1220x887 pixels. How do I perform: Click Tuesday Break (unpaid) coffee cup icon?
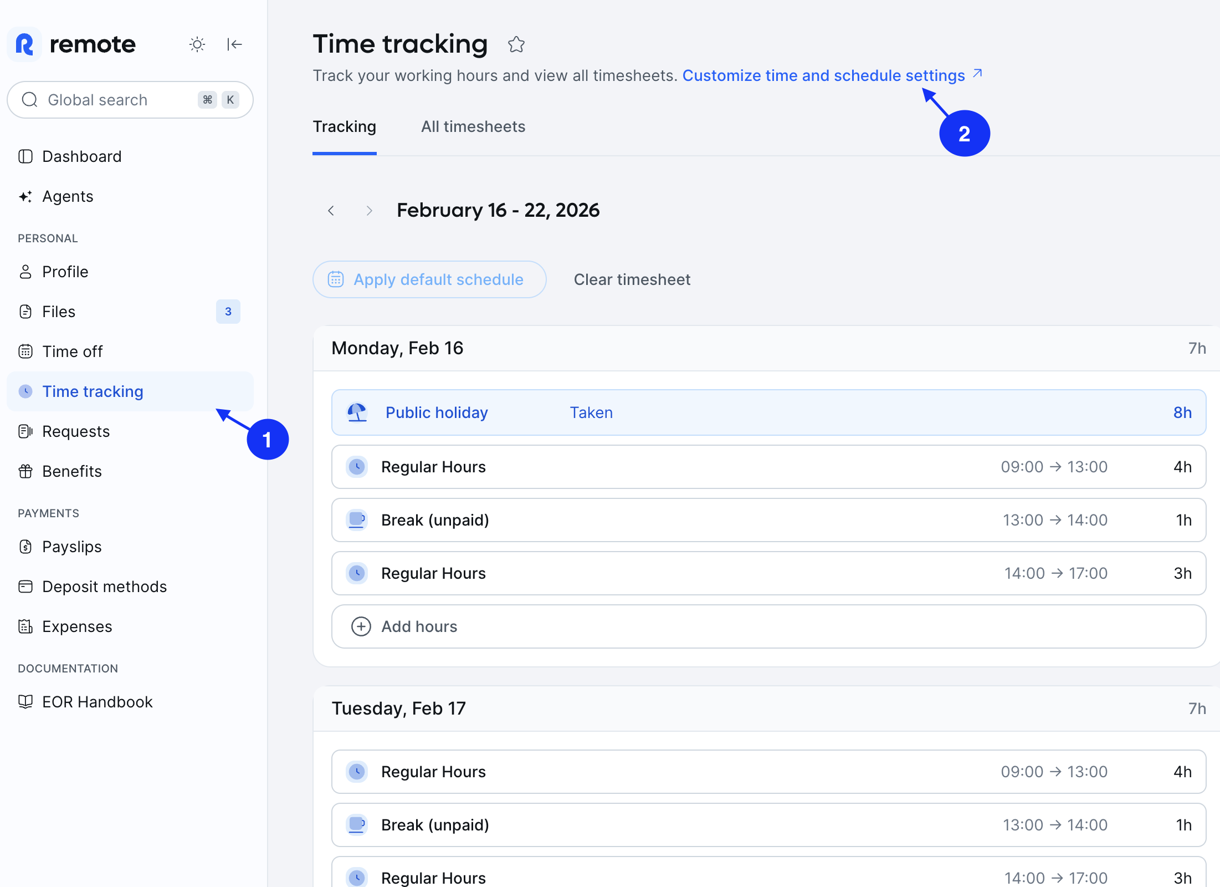click(x=357, y=825)
